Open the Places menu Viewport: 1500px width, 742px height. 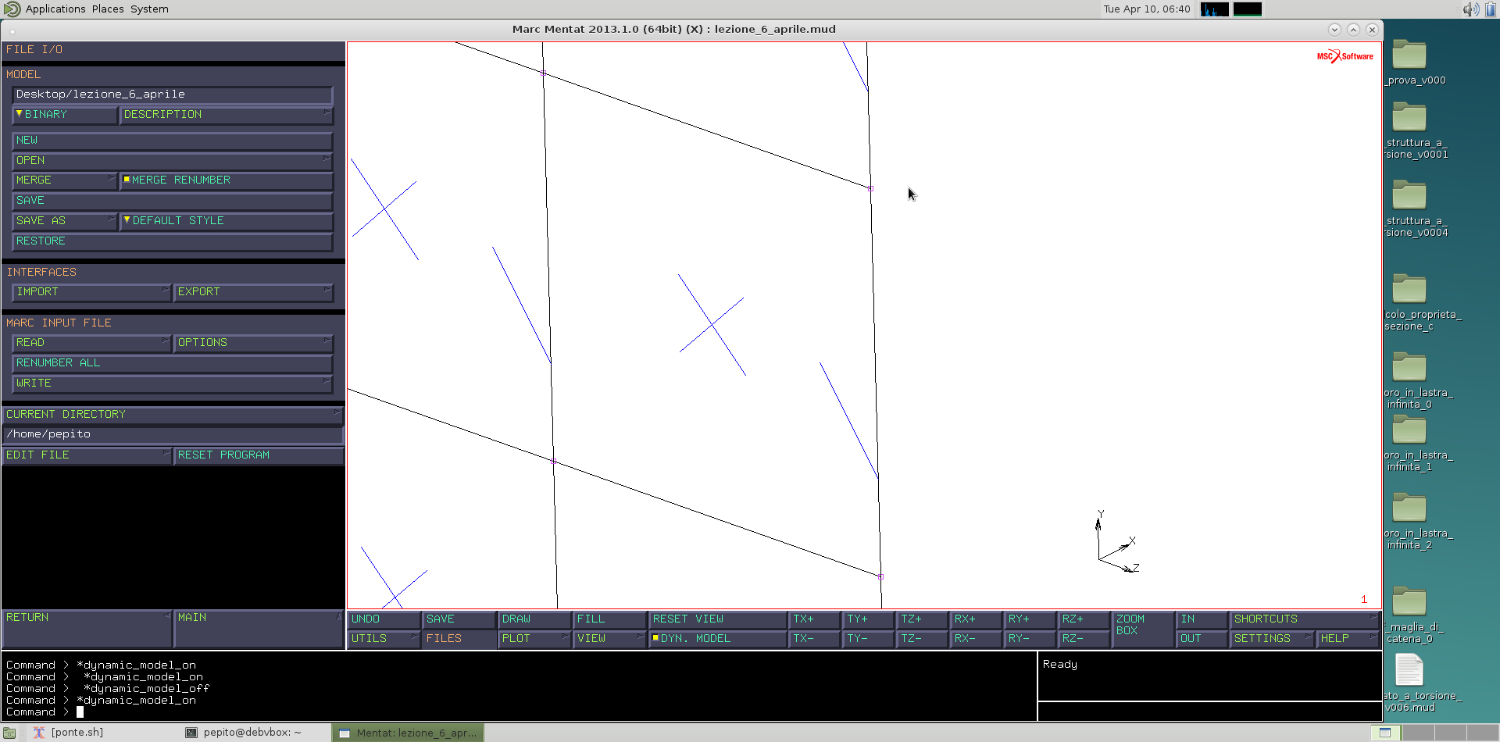[x=108, y=9]
